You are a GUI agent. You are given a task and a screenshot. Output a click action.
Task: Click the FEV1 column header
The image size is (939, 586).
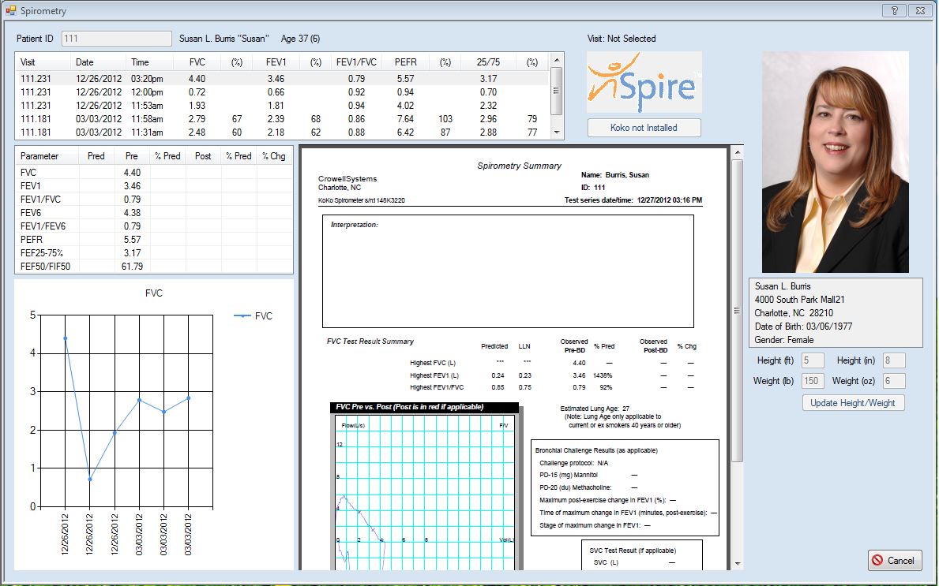coord(276,62)
